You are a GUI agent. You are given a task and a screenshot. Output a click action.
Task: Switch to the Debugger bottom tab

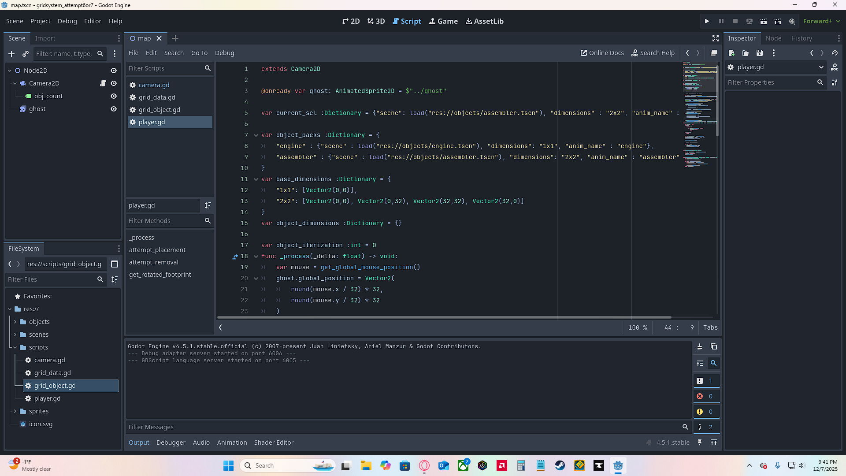[171, 443]
